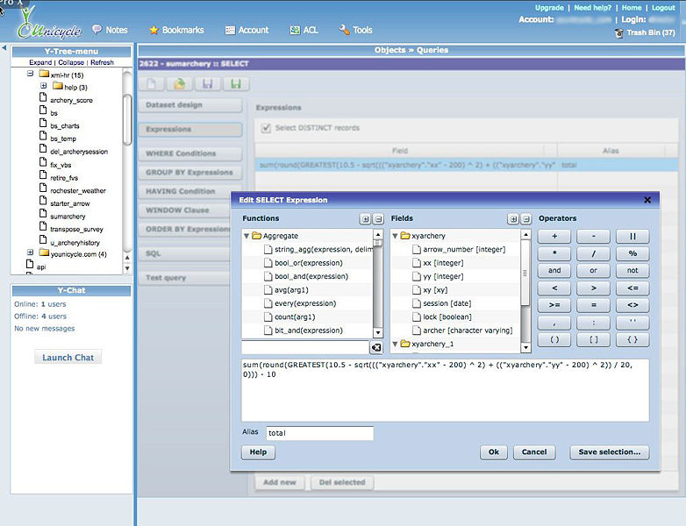Screen dimensions: 686x526
Task: Expand the xyarchery_1 fields folder
Action: pyautogui.click(x=395, y=344)
